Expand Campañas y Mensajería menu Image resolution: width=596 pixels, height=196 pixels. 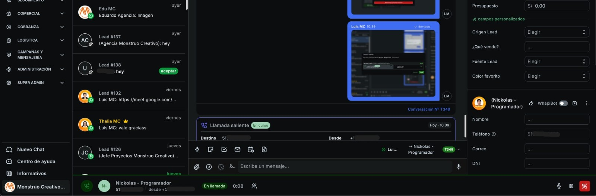[x=62, y=55]
